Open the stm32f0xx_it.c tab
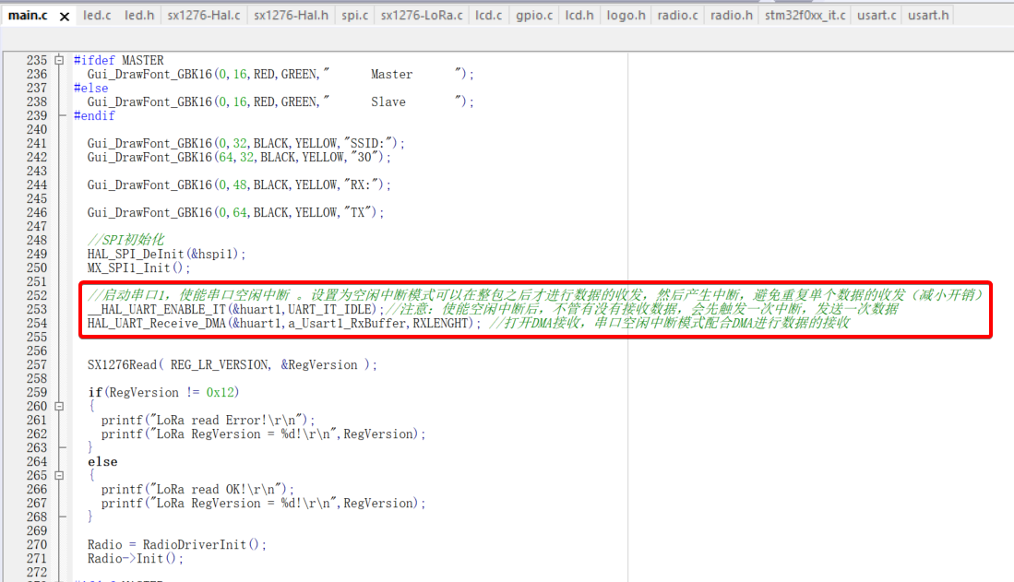The width and height of the screenshot is (1014, 582). coord(805,16)
